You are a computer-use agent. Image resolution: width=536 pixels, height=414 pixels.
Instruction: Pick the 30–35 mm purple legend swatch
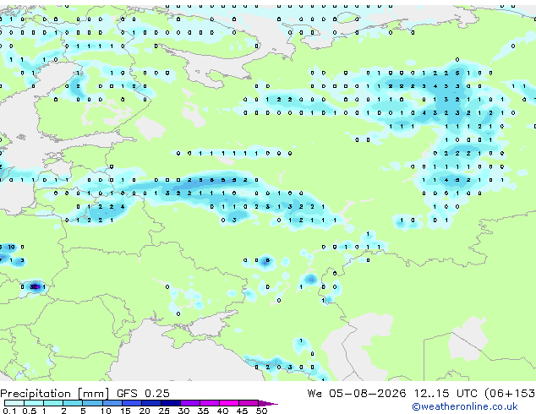pyautogui.click(x=190, y=403)
